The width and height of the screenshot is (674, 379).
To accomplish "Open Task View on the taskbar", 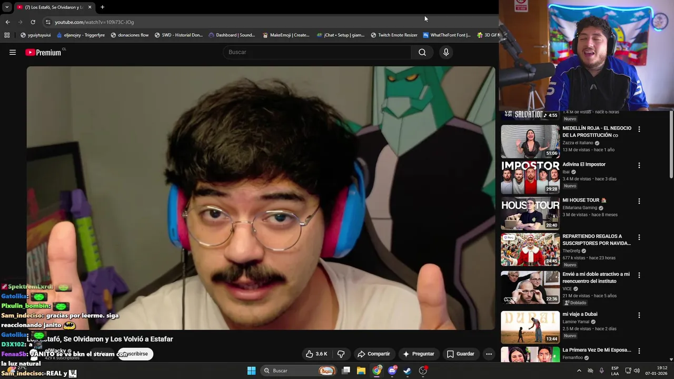I will [346, 371].
